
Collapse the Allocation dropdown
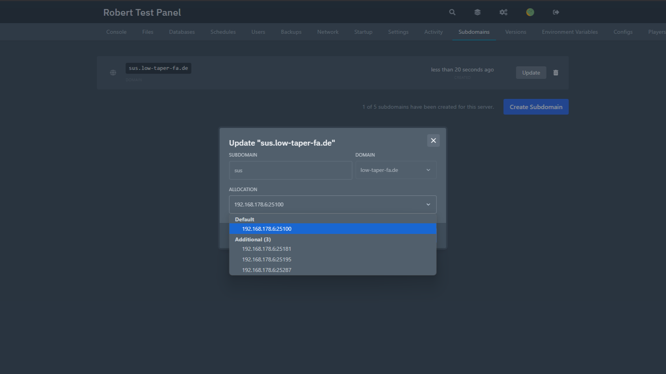pos(333,204)
